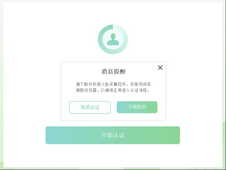This screenshot has height=170, width=226.
Task: Click the head of the avatar silhouette
Action: coord(113,36)
